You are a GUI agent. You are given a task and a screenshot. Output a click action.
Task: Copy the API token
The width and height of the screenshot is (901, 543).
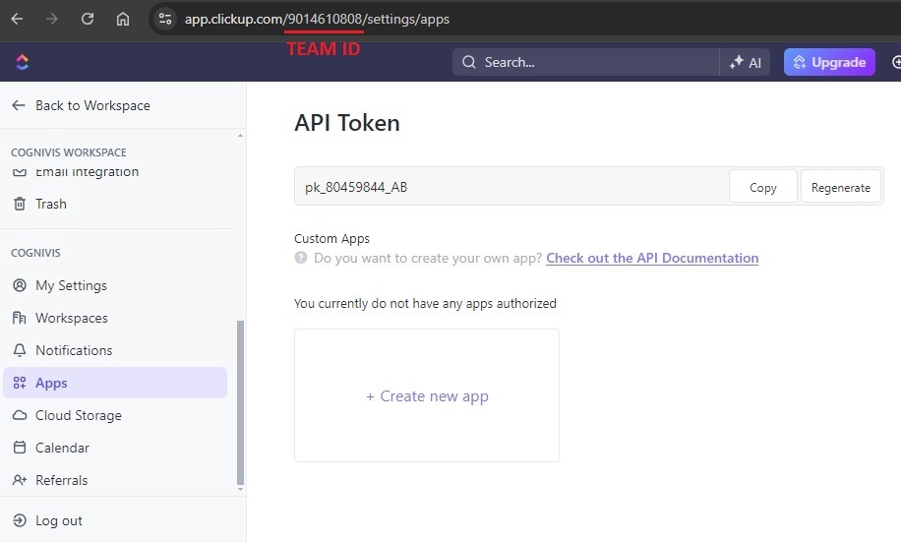click(x=762, y=187)
